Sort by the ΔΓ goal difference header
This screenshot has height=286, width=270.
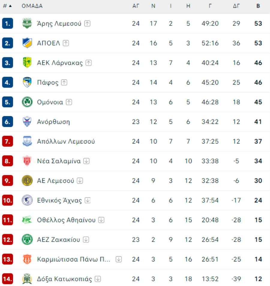click(x=236, y=6)
